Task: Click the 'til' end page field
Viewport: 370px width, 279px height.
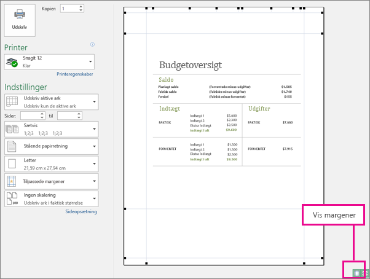Action: point(67,116)
